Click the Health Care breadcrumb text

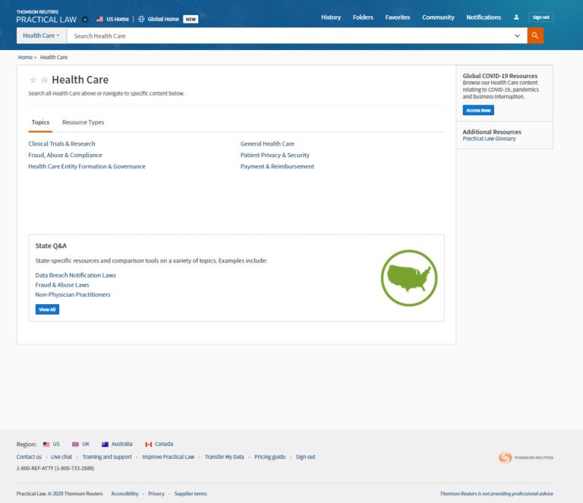pyautogui.click(x=54, y=57)
